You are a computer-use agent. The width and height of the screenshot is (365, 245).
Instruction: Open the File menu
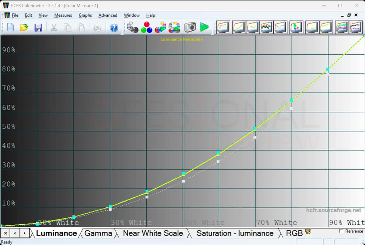pos(15,15)
